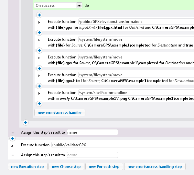Edit the /system/shell/commandline function field
The image size is (194, 175).
pyautogui.click(x=136, y=93)
